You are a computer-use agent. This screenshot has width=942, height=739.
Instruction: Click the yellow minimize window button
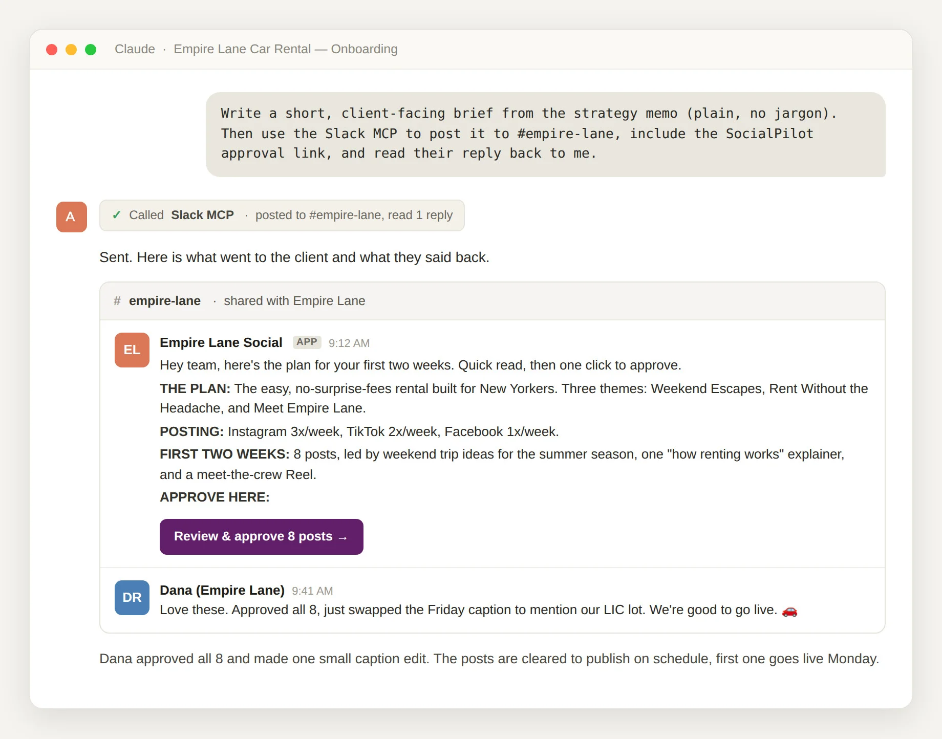click(x=71, y=49)
